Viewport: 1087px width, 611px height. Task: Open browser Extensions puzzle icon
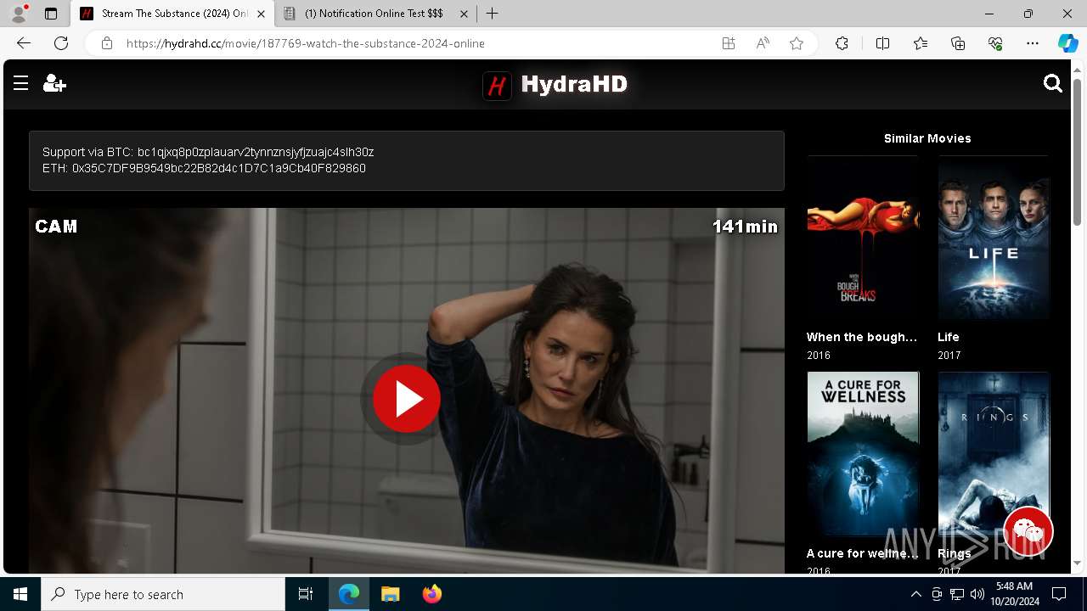point(842,43)
